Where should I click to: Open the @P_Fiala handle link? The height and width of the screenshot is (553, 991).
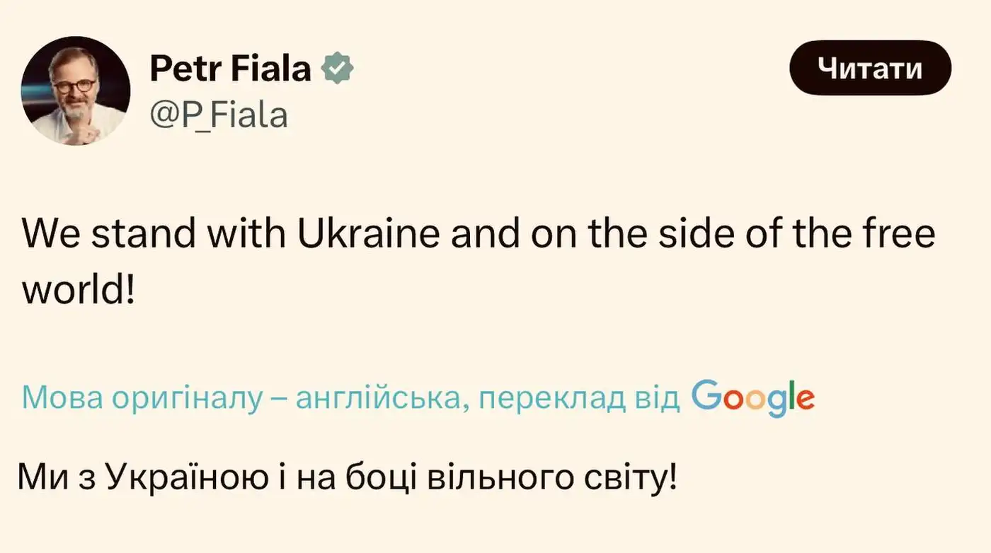point(219,115)
